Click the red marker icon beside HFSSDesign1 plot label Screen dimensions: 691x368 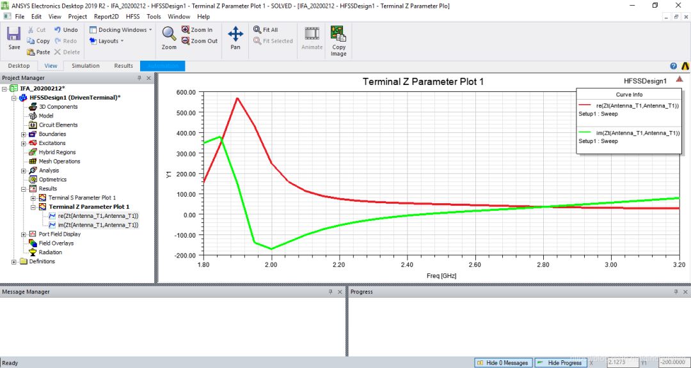[679, 79]
